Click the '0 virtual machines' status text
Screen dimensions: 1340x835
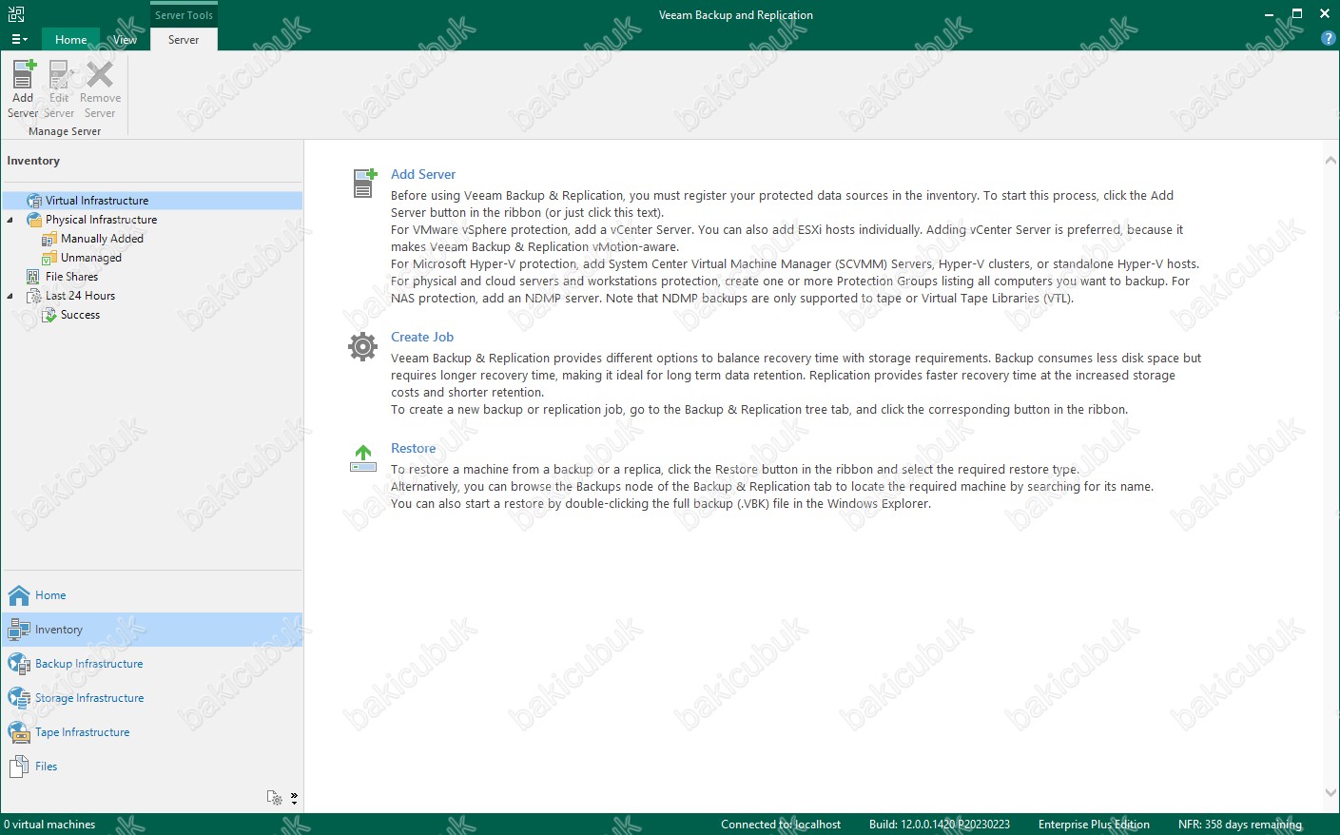click(49, 825)
